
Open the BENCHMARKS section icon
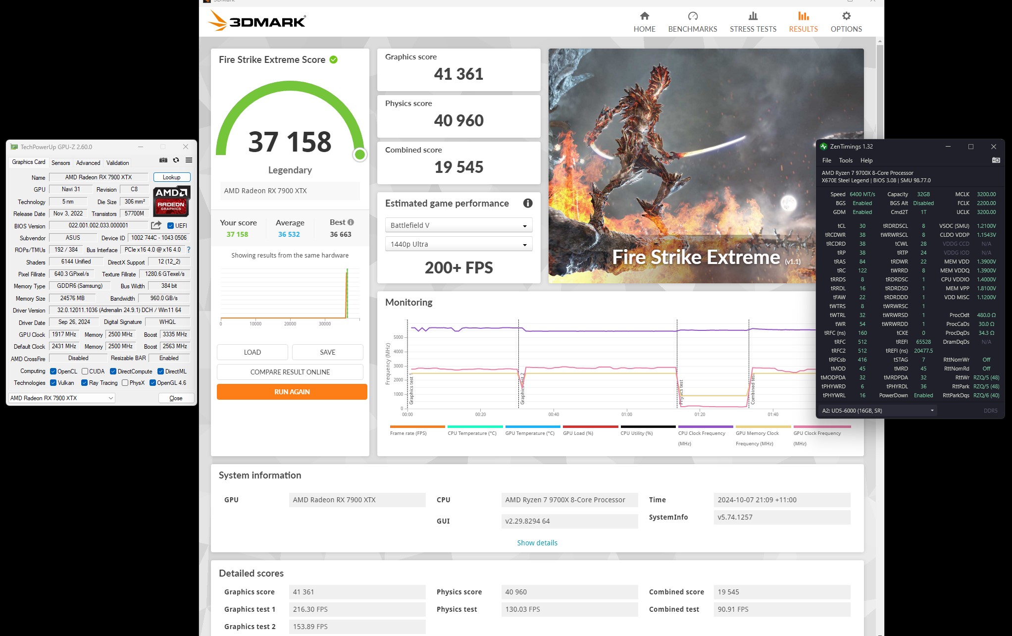(x=691, y=17)
